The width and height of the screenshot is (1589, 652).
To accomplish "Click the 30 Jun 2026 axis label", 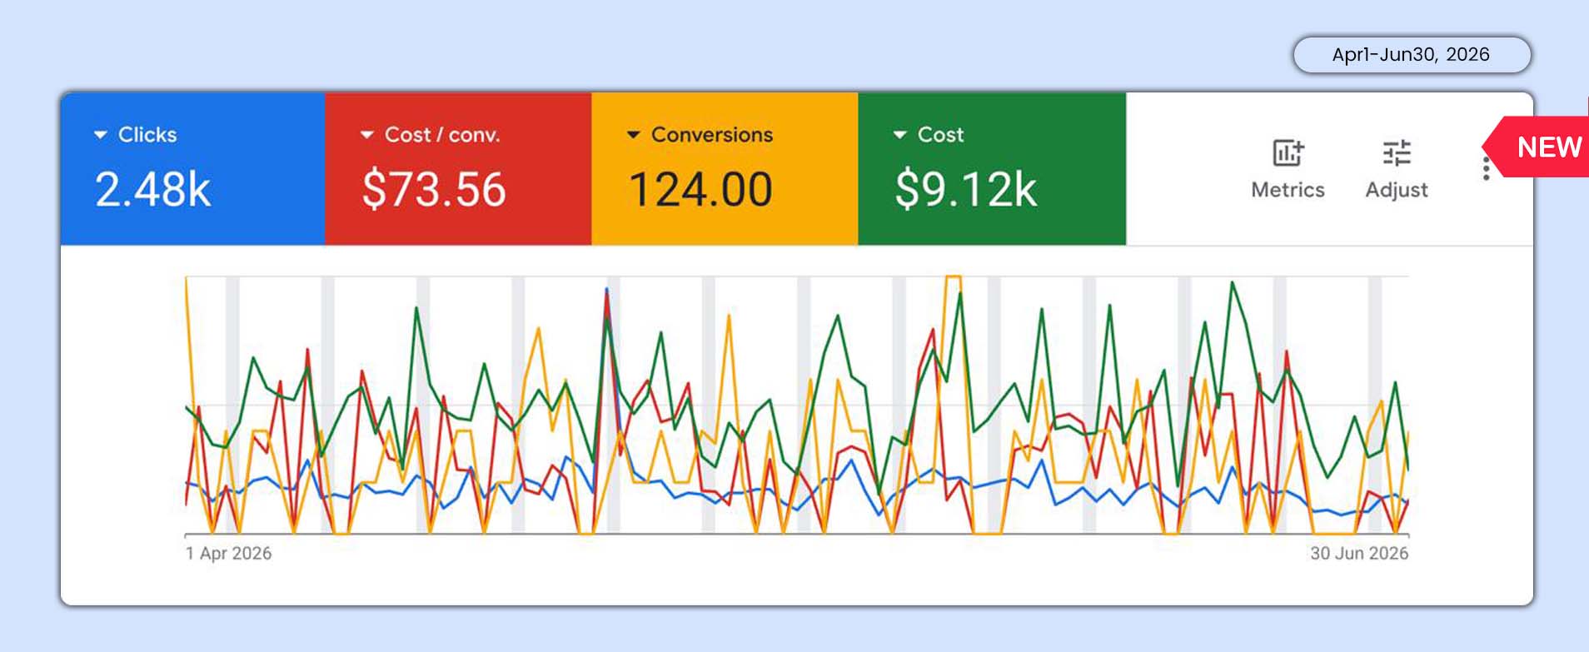I will click(1359, 553).
